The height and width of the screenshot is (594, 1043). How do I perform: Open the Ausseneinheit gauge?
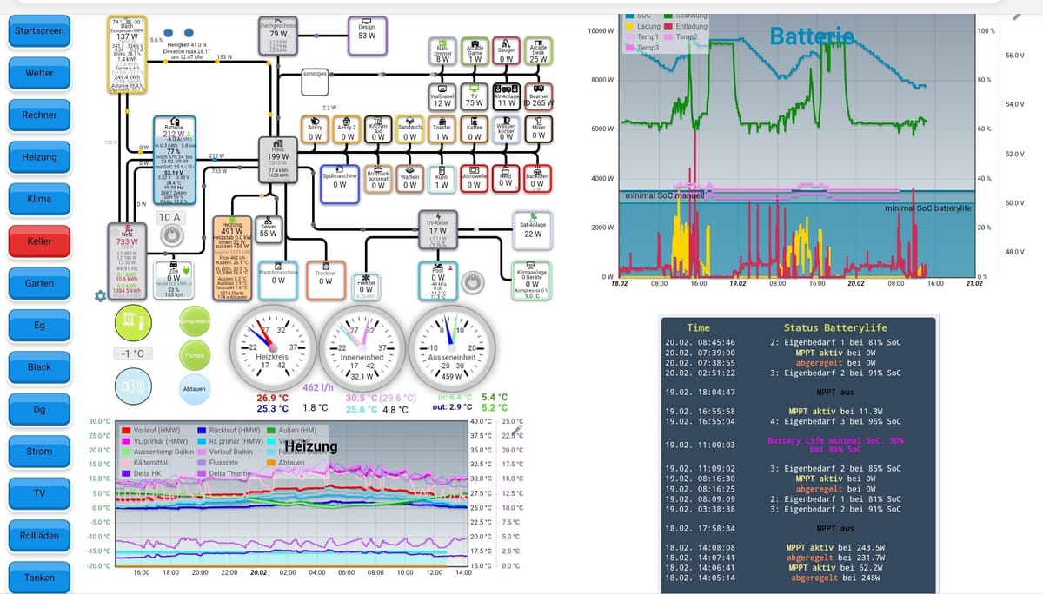coord(451,348)
